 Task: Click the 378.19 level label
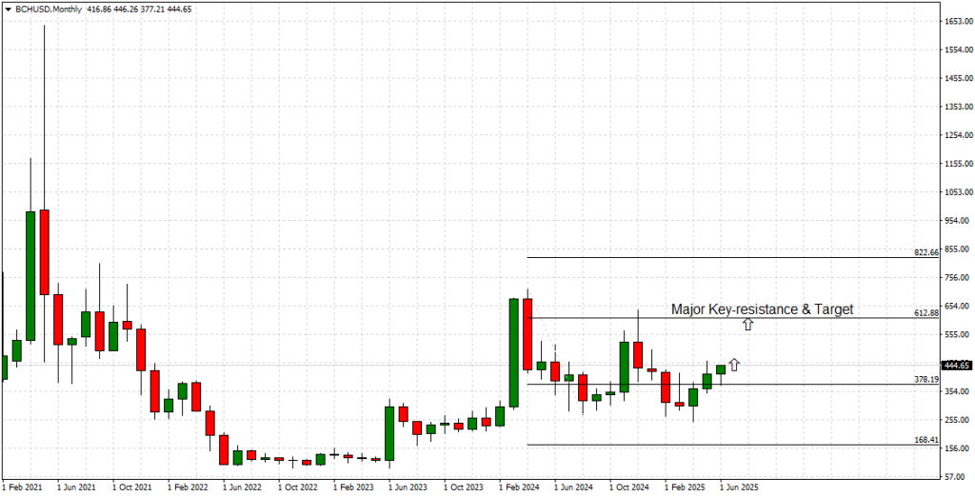925,379
